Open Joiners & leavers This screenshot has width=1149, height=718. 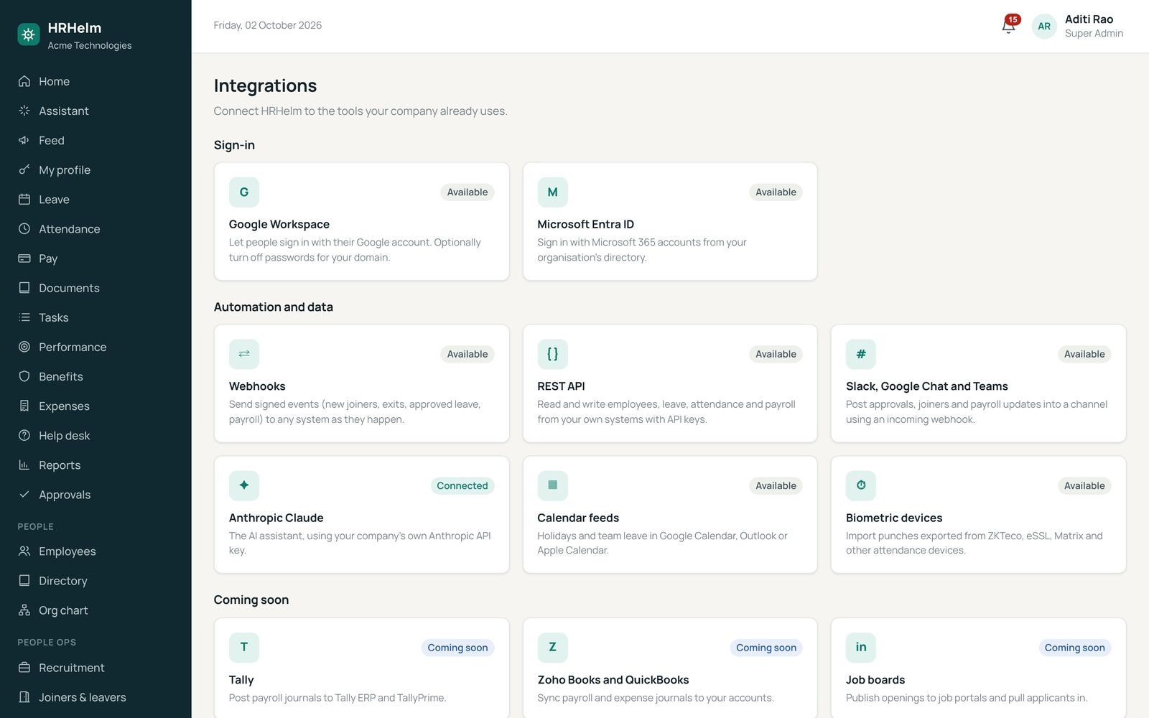pos(96,696)
